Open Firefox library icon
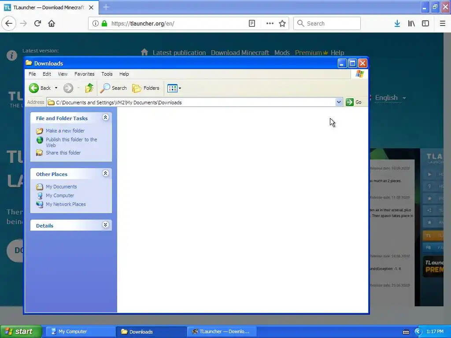The height and width of the screenshot is (338, 451). pyautogui.click(x=411, y=23)
